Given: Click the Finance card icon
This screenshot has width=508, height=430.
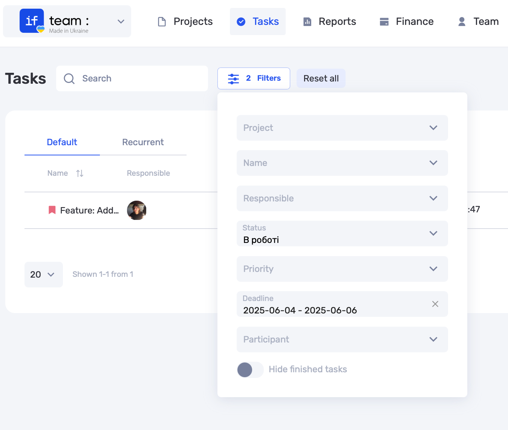Looking at the screenshot, I should coord(384,22).
